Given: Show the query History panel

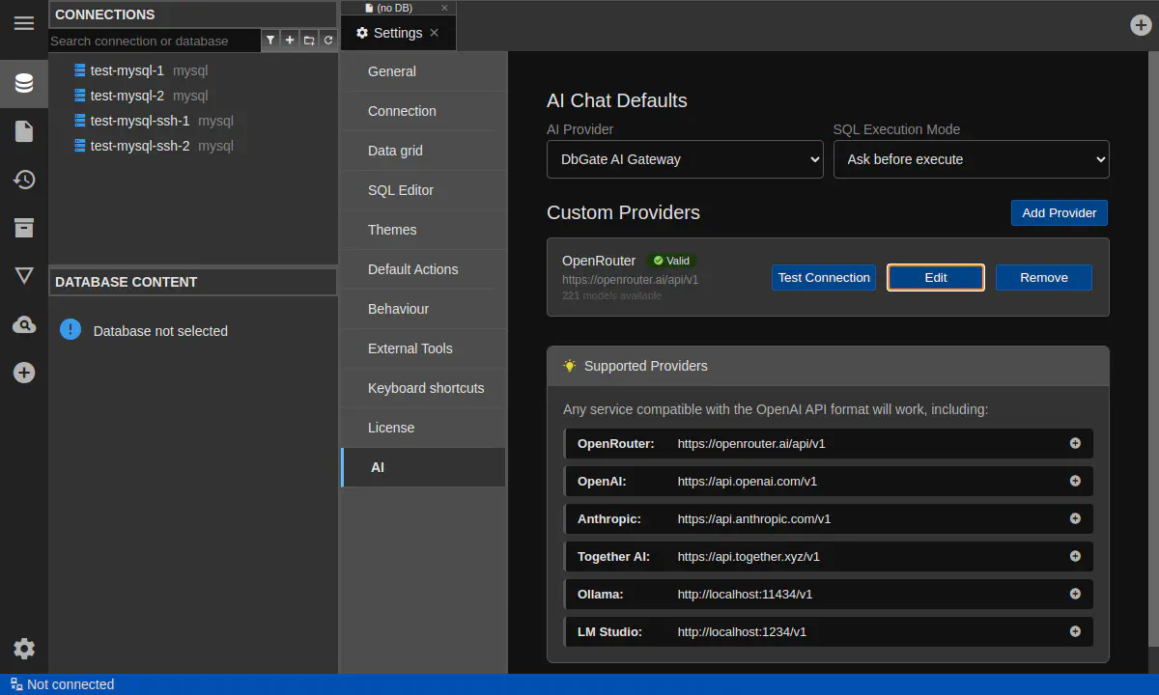Looking at the screenshot, I should click(x=24, y=180).
